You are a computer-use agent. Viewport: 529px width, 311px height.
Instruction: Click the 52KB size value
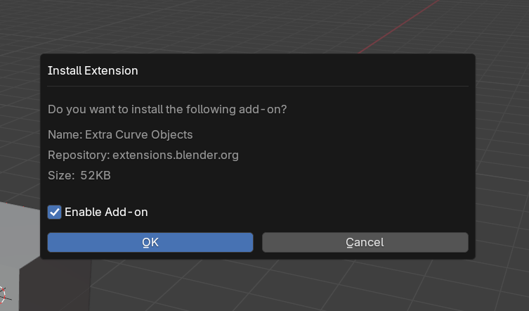coord(95,175)
